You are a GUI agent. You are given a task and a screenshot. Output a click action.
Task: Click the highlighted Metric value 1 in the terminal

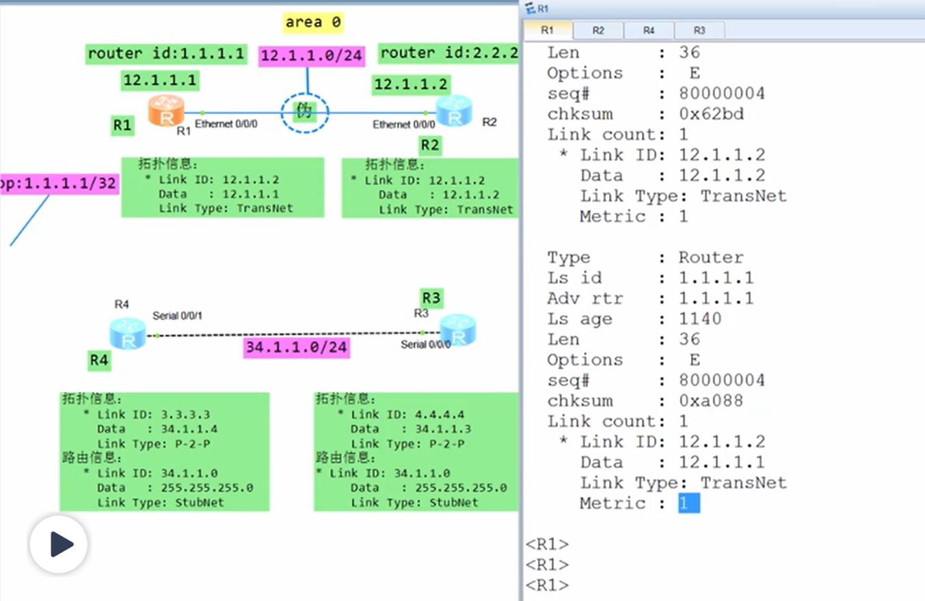coord(688,503)
